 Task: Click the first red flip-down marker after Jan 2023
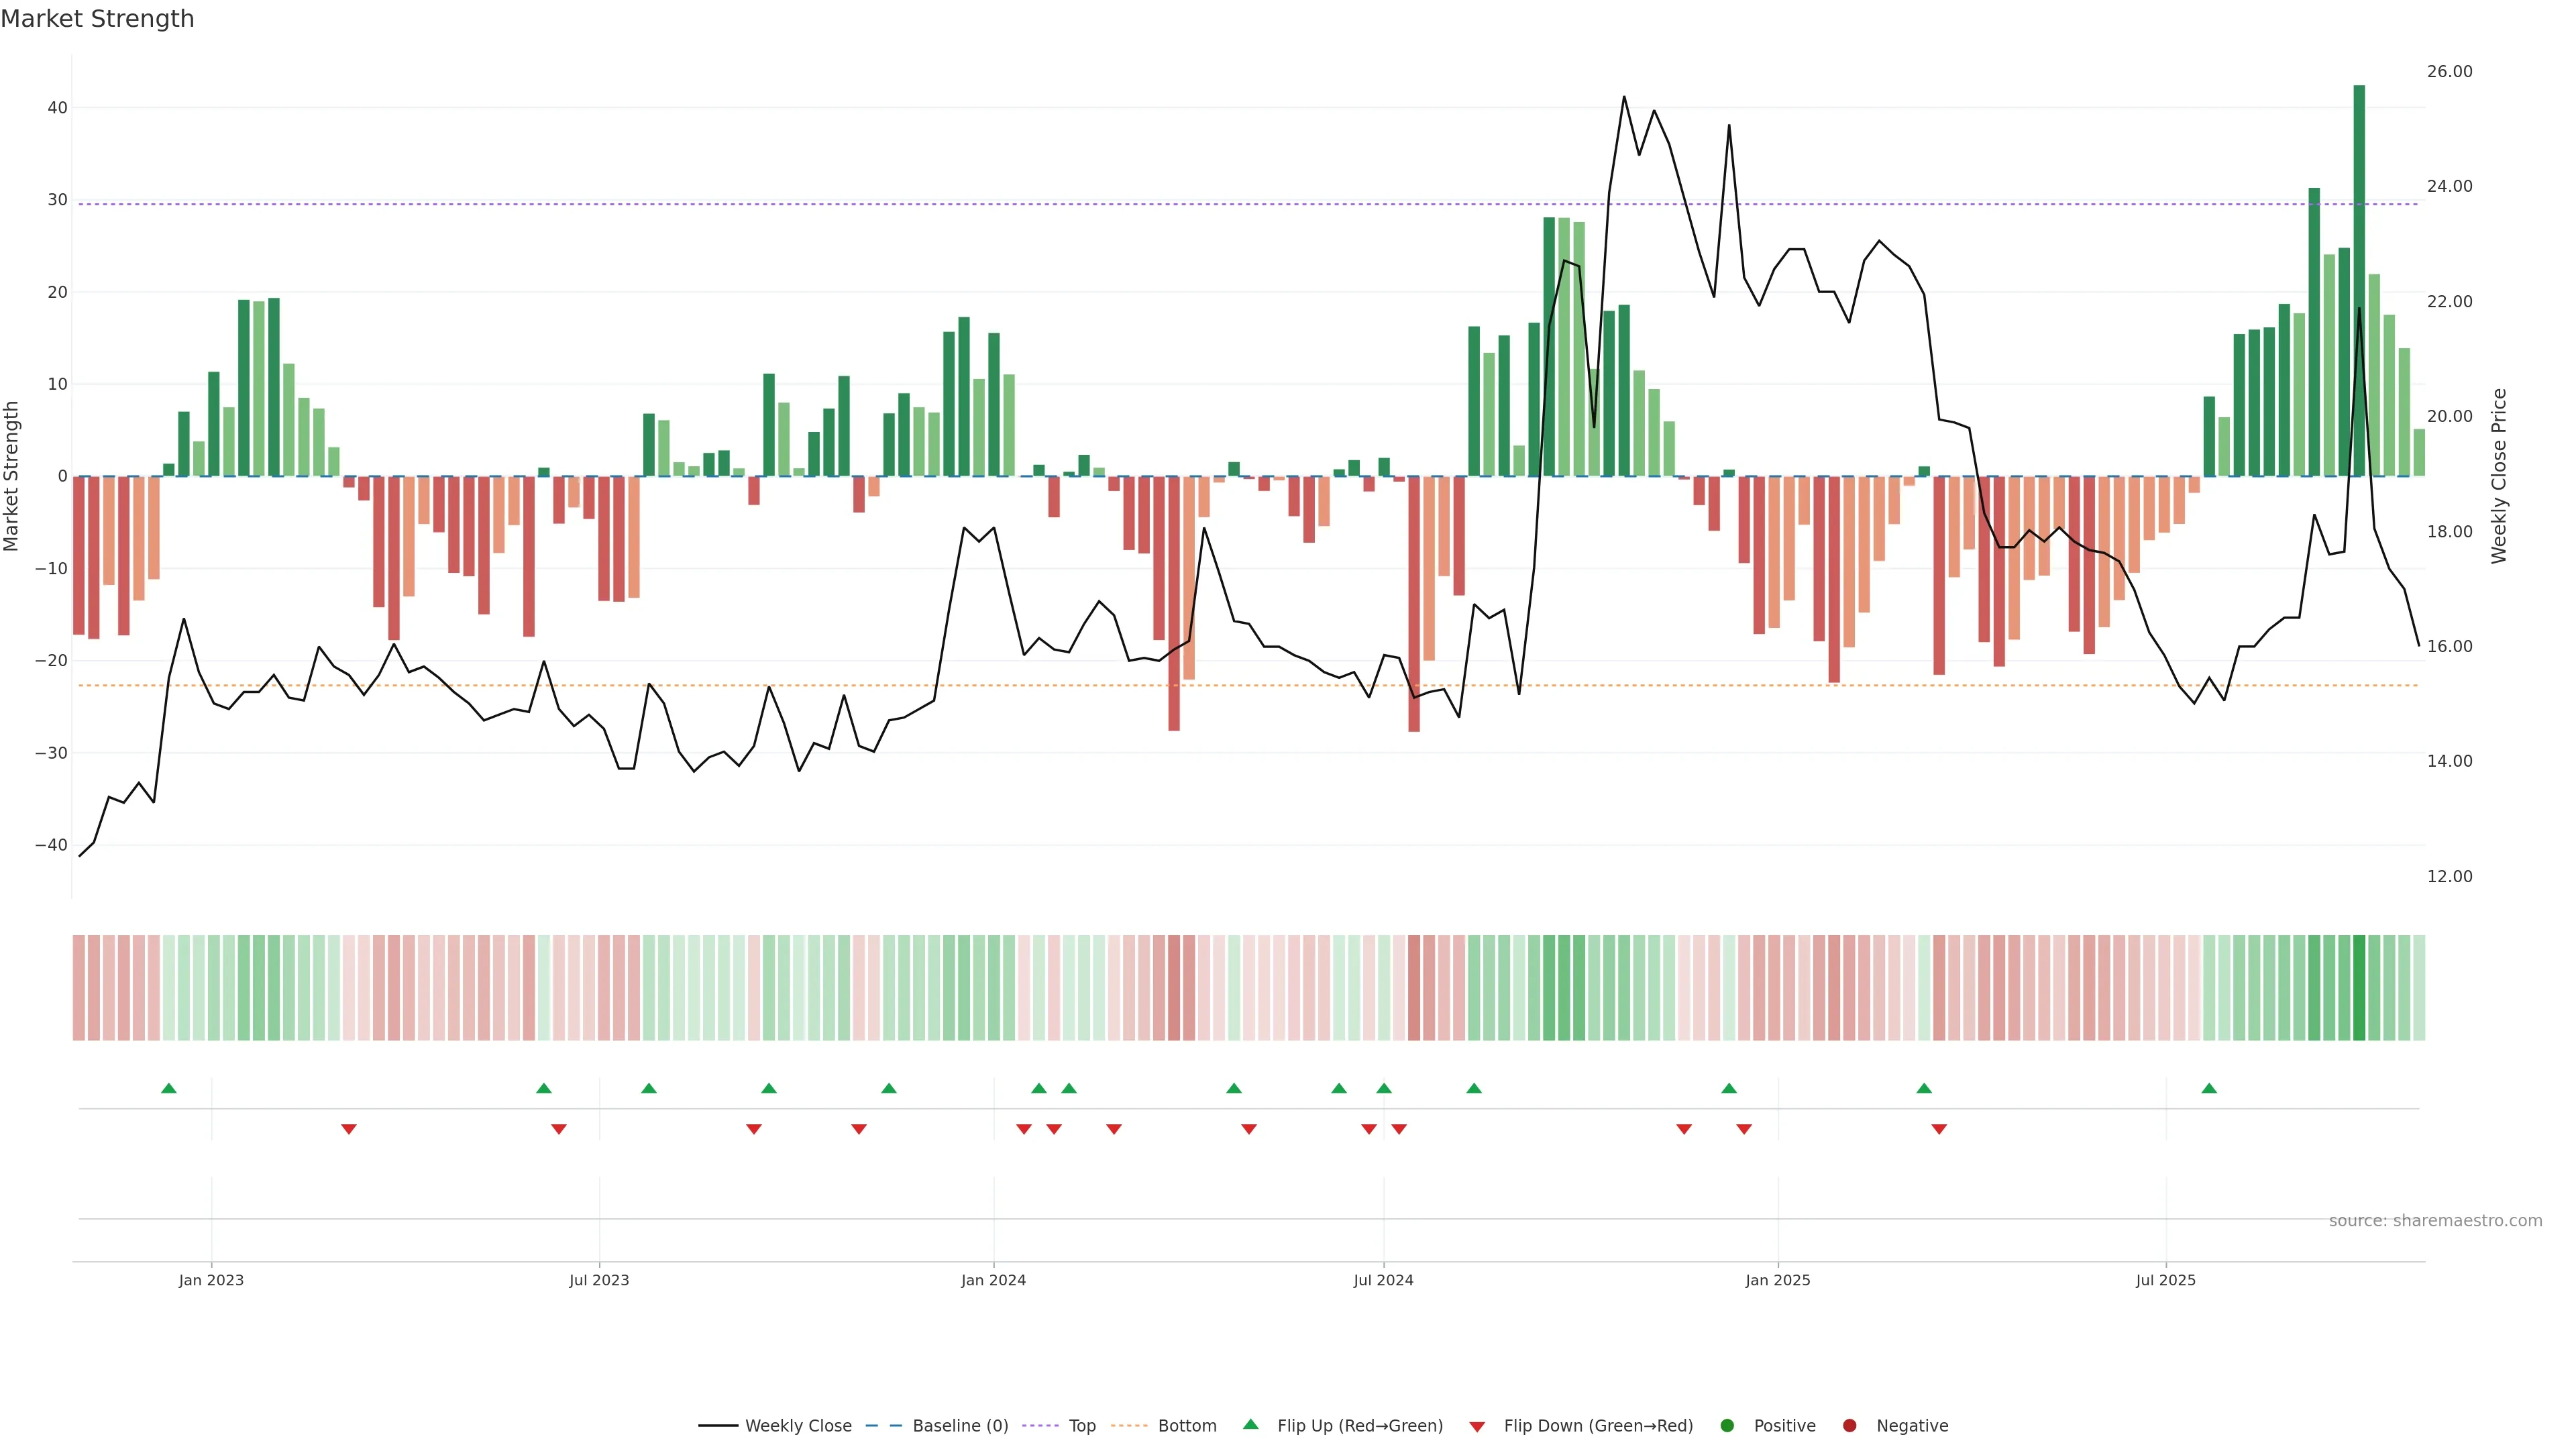pos(349,1129)
